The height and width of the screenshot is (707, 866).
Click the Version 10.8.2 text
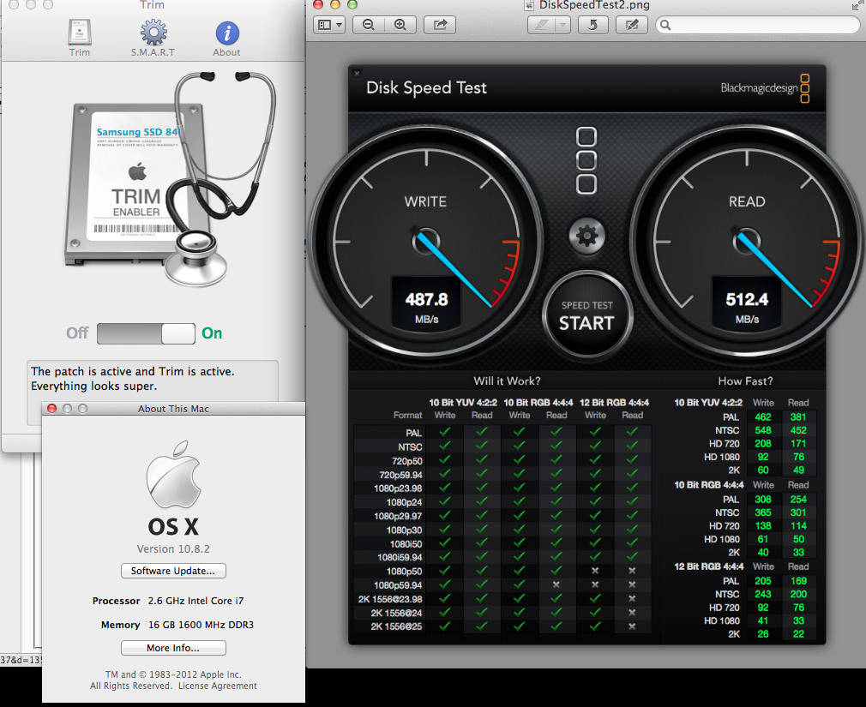point(173,549)
